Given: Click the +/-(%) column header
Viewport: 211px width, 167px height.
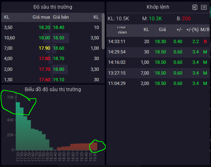Looking at the screenshot, I should coord(192,29).
